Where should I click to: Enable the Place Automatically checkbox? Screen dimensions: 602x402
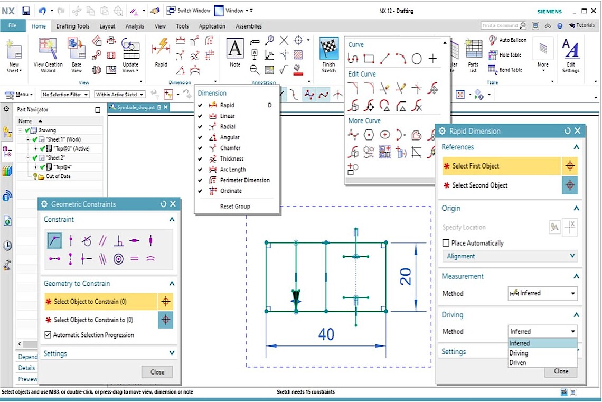(x=446, y=243)
